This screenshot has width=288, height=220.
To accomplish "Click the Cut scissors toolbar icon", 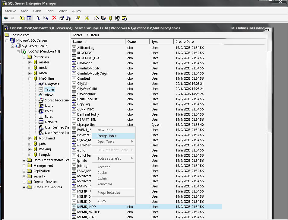I will tap(38, 18).
